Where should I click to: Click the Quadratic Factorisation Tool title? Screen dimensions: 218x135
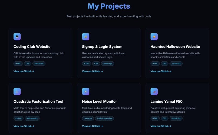(x=38, y=102)
